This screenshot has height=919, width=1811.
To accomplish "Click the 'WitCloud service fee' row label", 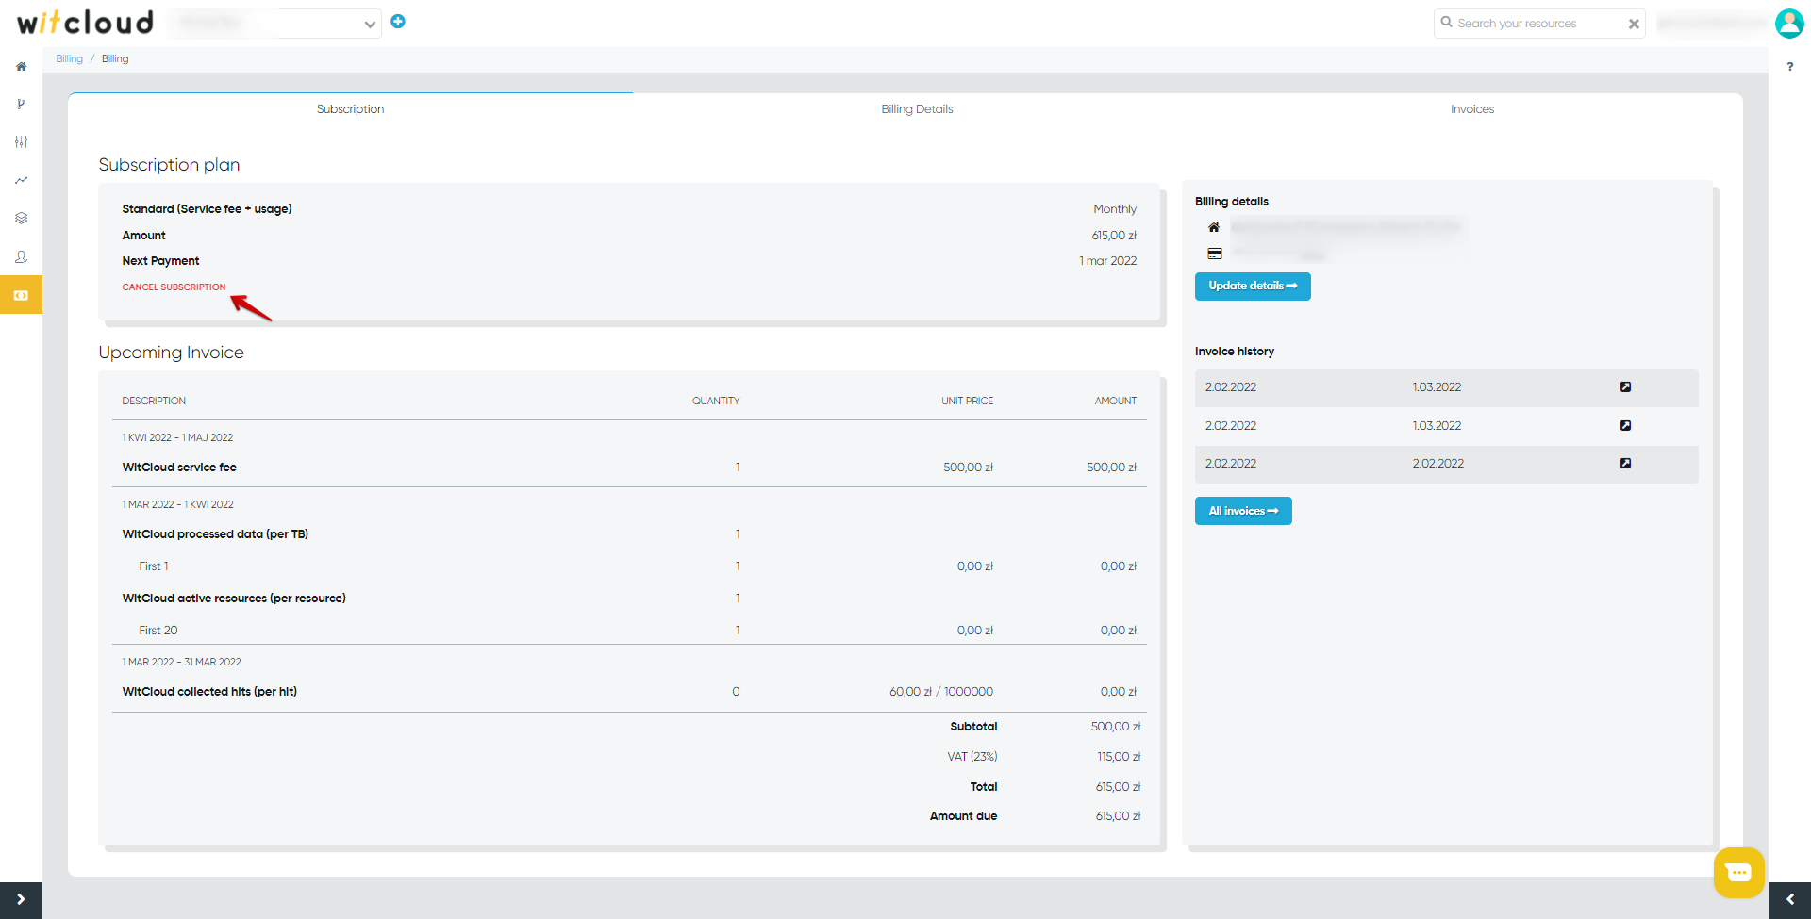I will [179, 468].
